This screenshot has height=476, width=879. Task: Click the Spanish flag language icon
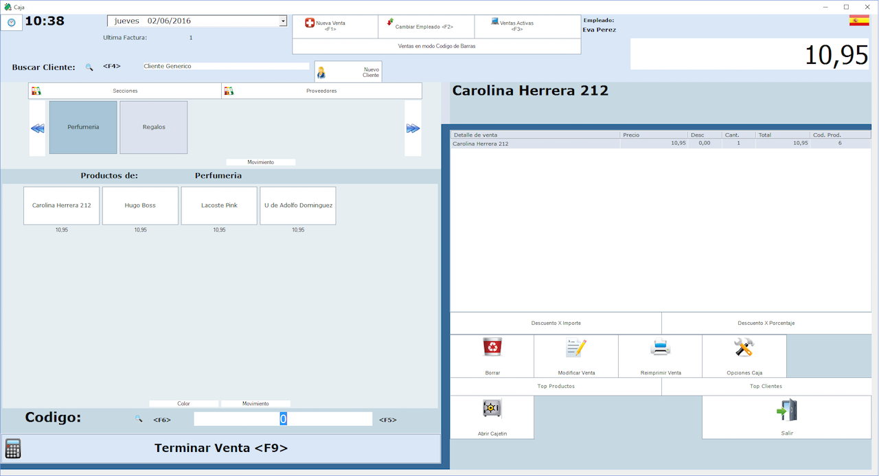(858, 21)
